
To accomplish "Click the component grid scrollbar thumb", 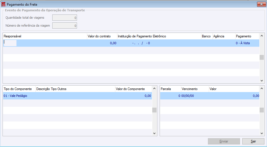I will 155,110.
